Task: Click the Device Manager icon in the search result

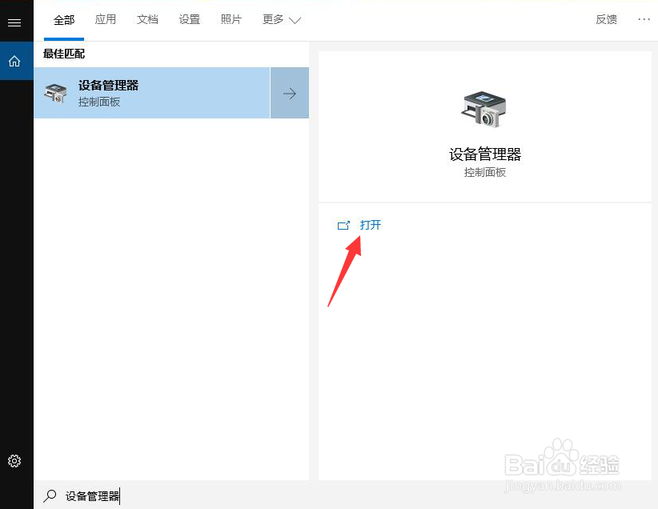Action: point(54,93)
